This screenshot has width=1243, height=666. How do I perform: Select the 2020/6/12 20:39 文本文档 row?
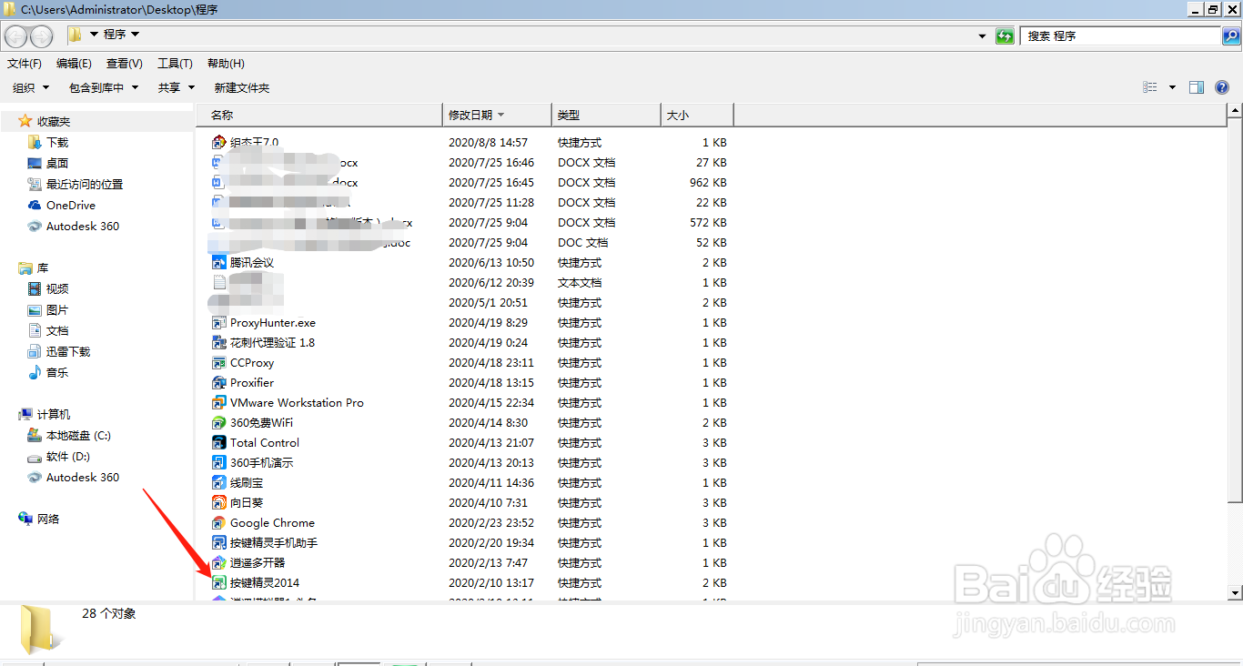(469, 282)
